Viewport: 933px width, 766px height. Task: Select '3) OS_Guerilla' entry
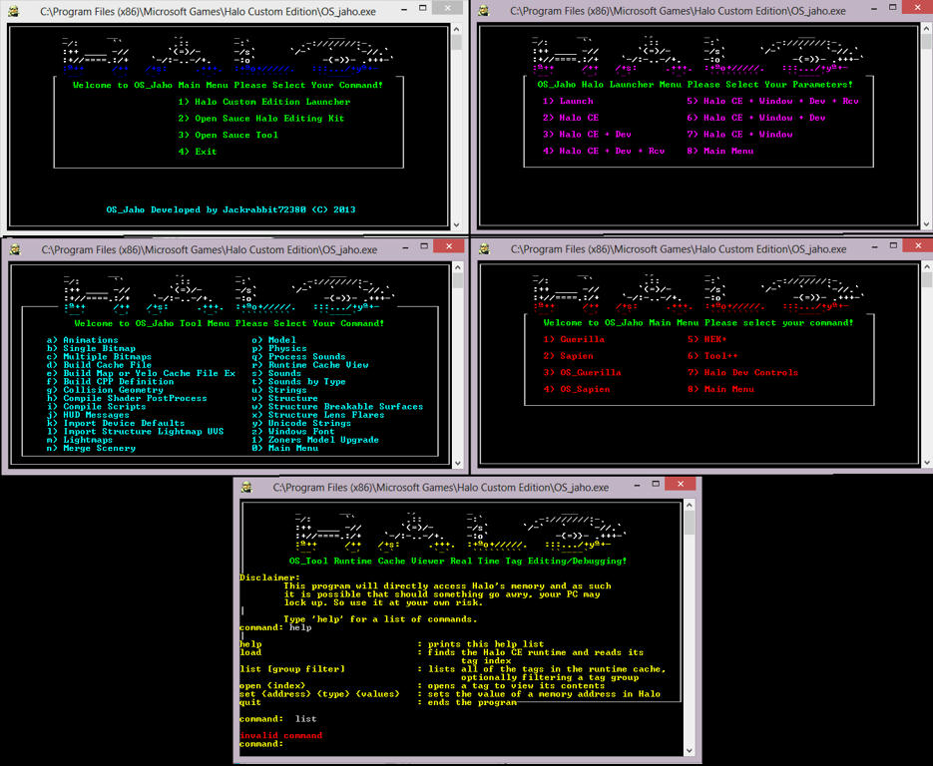point(582,373)
